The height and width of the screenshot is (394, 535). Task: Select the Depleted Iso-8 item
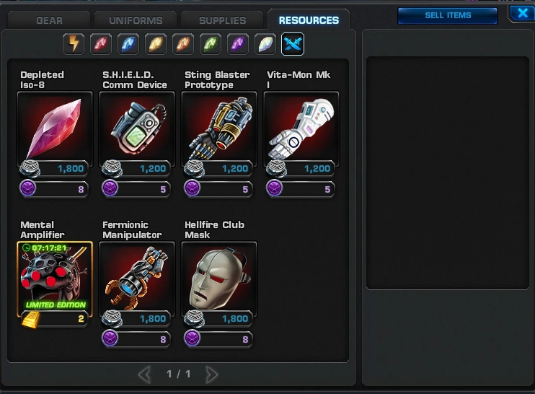tap(55, 128)
